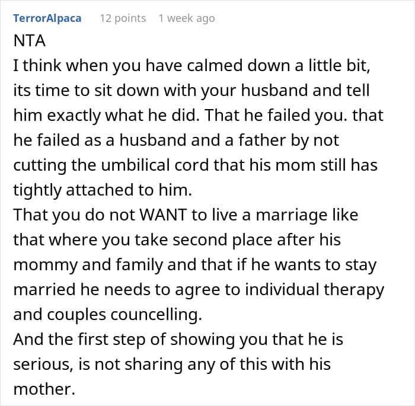Open the TerrorAlpaca user profile link
This screenshot has height=406, width=415.
point(47,18)
